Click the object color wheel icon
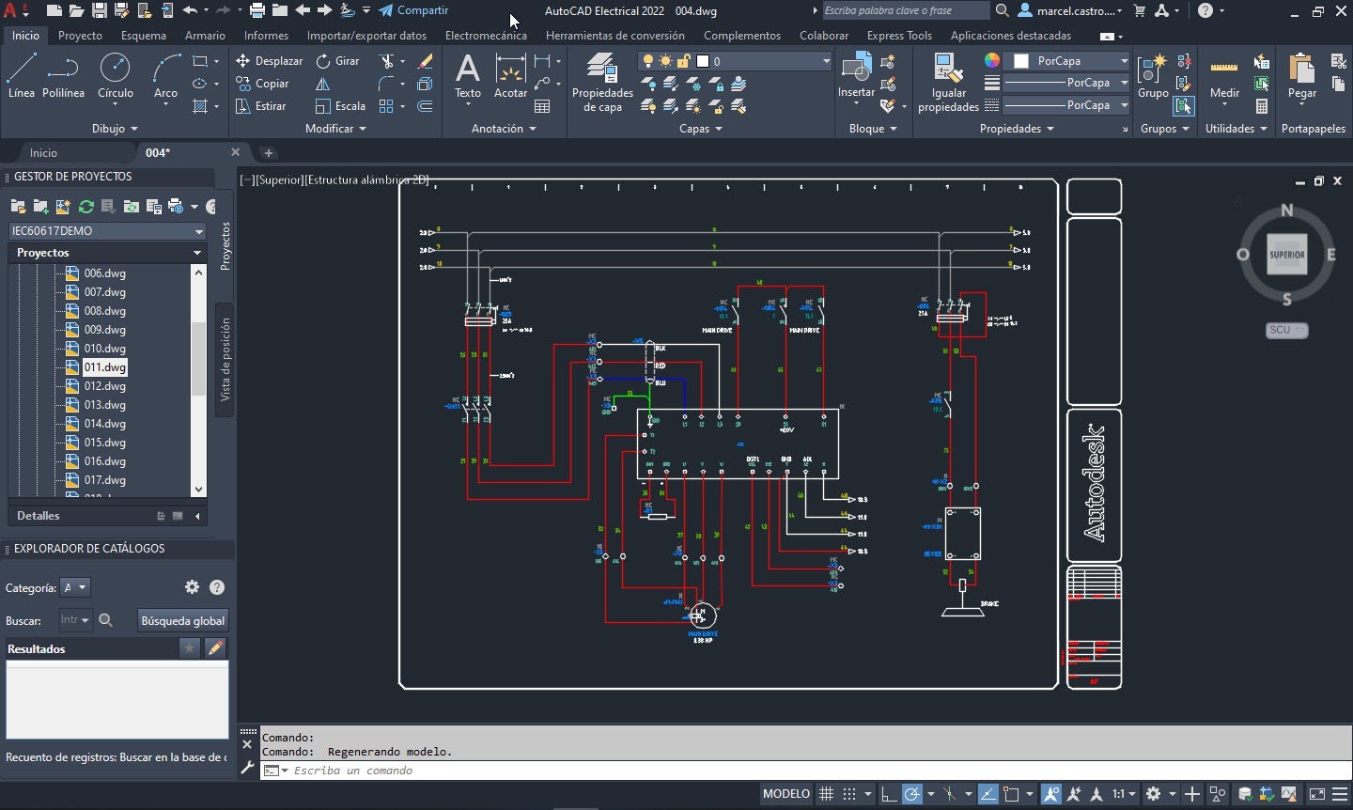 tap(991, 60)
